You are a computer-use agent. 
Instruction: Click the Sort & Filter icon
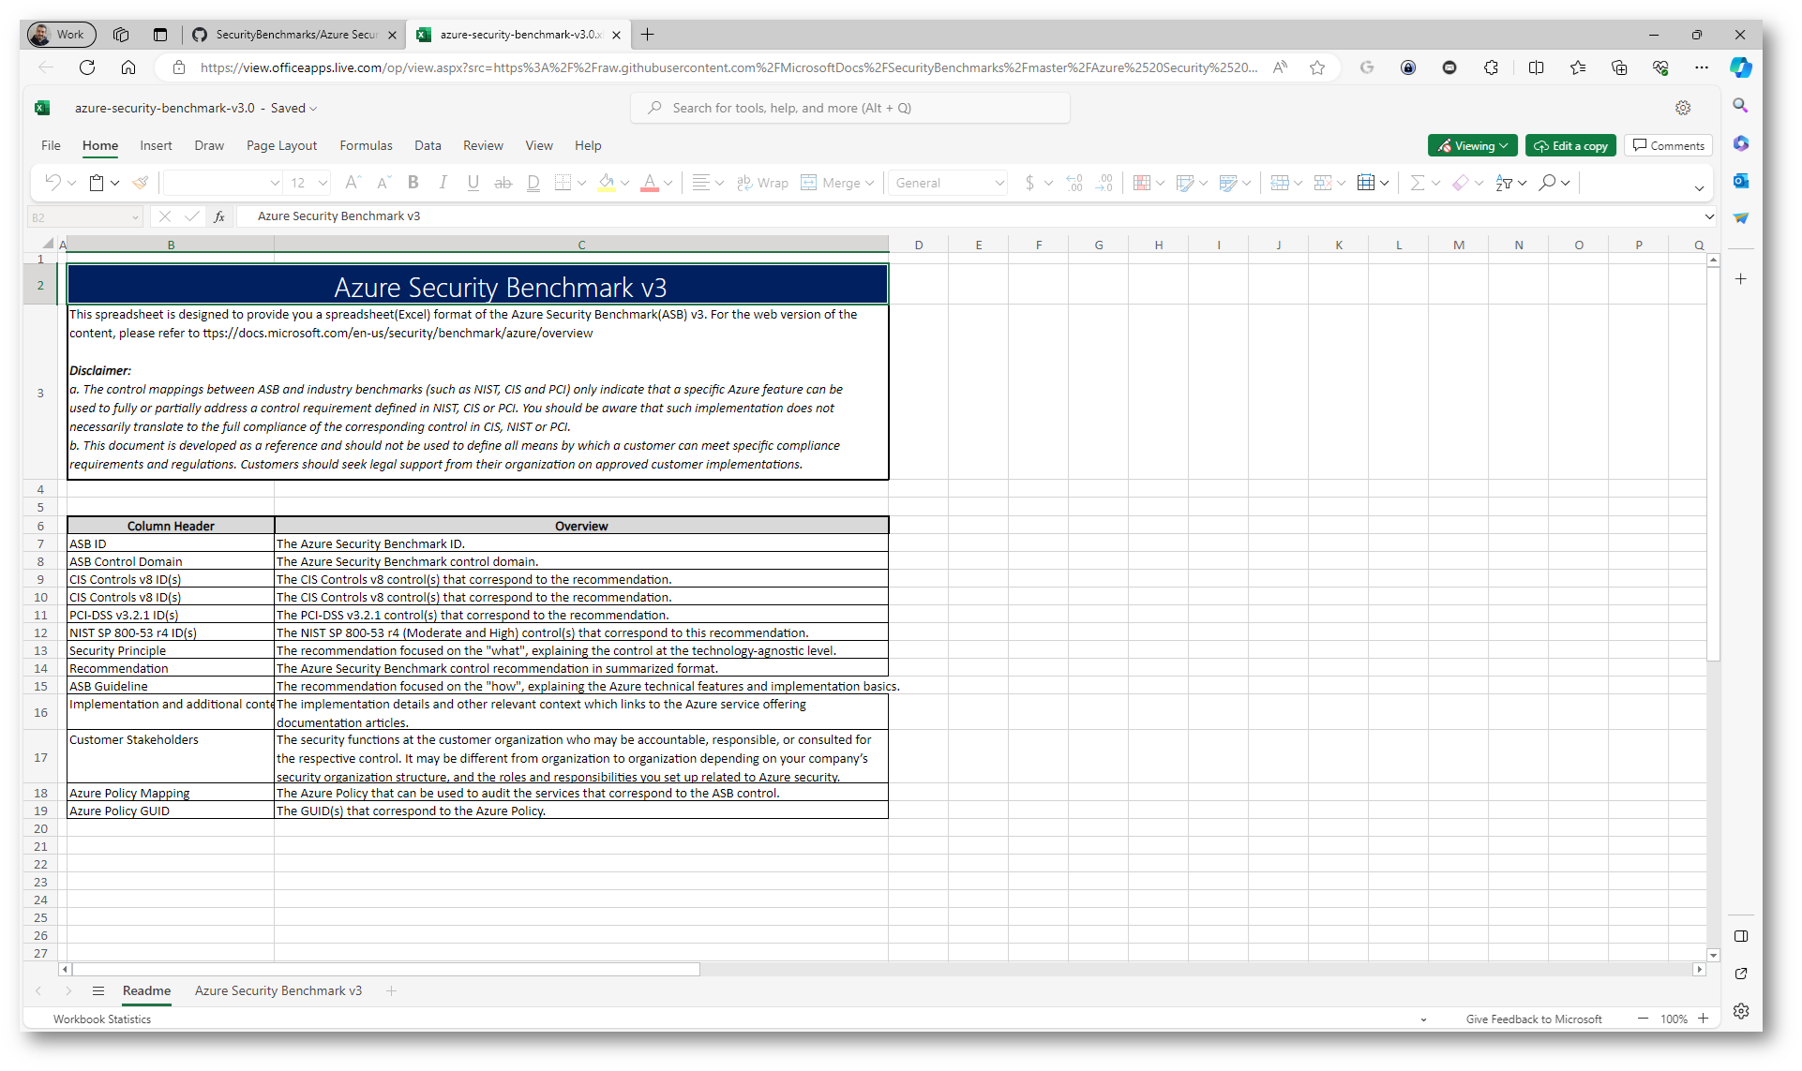click(1504, 183)
